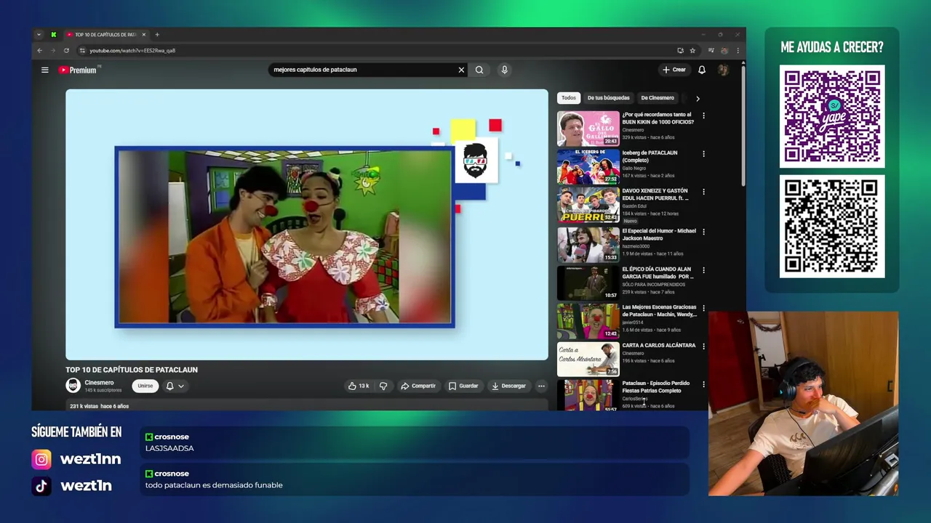Open tab search dropdown arrow
931x523 pixels.
(x=39, y=34)
